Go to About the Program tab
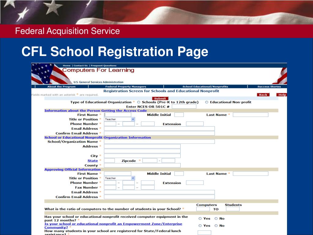The width and height of the screenshot is (313, 235). 61,87
